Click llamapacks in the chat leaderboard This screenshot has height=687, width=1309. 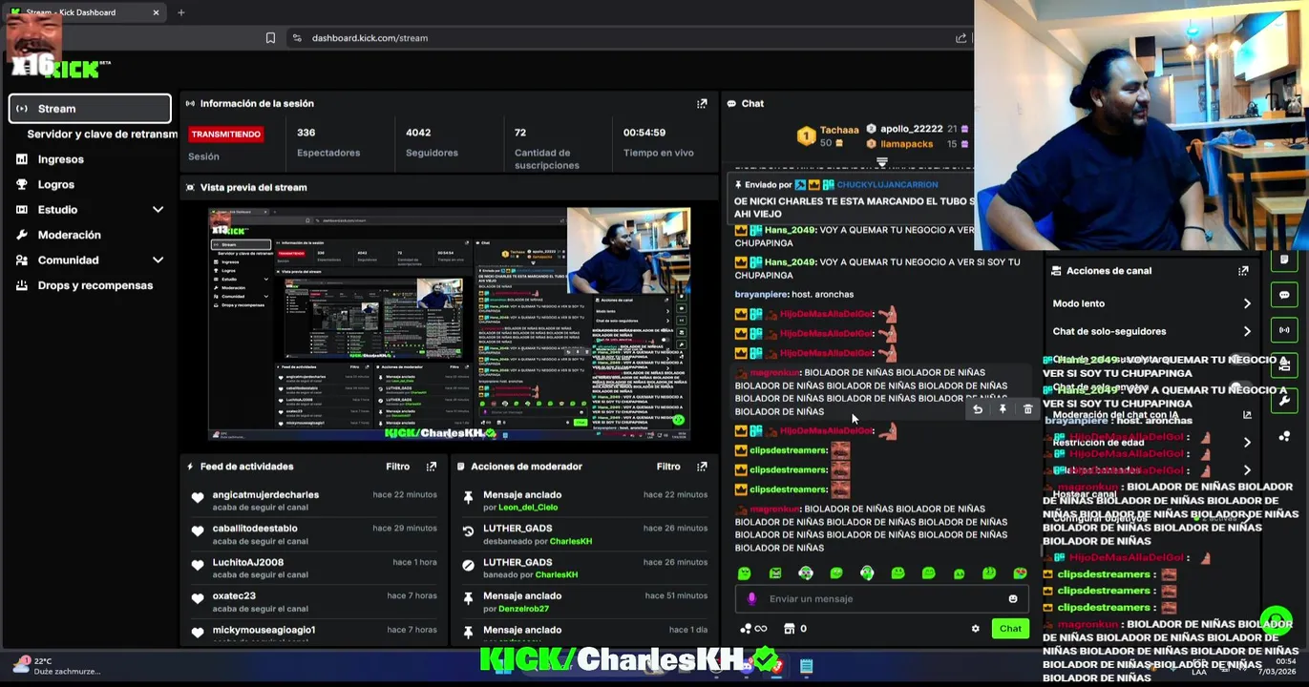coord(907,144)
